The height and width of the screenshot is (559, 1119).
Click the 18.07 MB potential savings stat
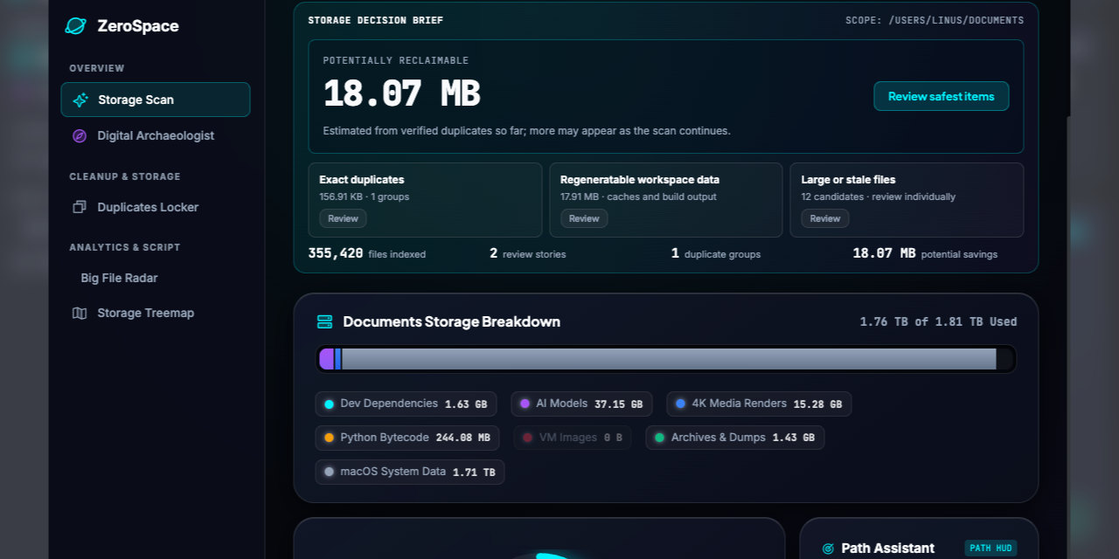(x=925, y=253)
